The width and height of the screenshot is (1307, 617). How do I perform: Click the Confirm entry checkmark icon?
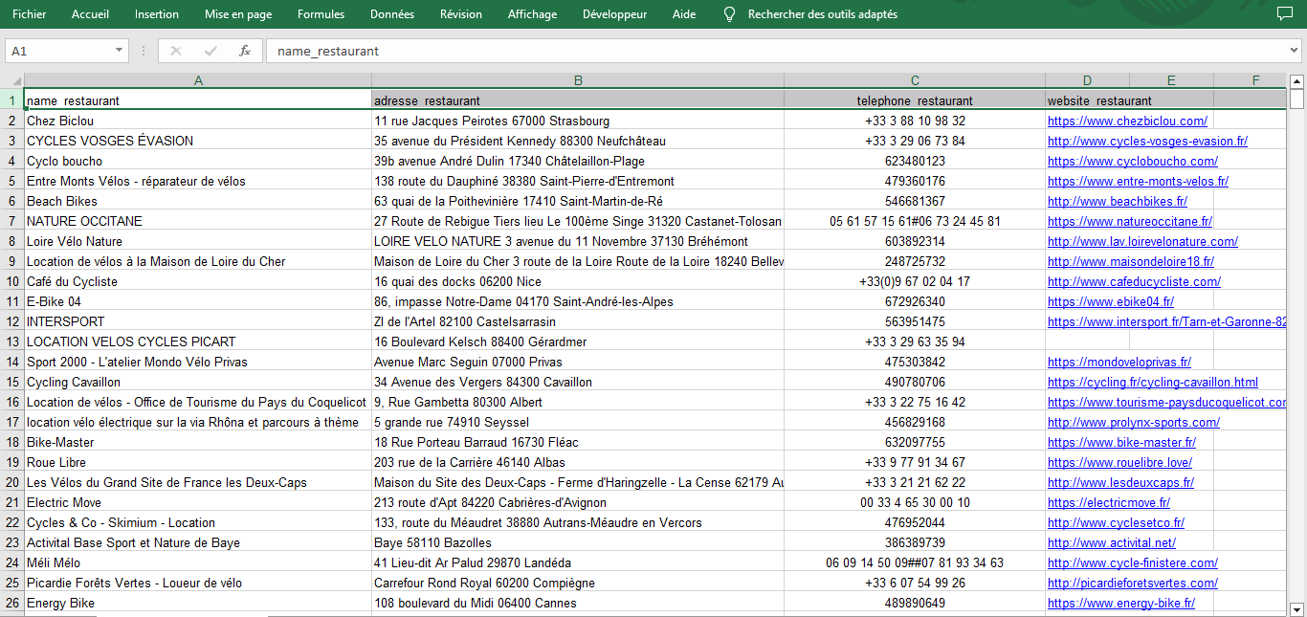point(210,51)
